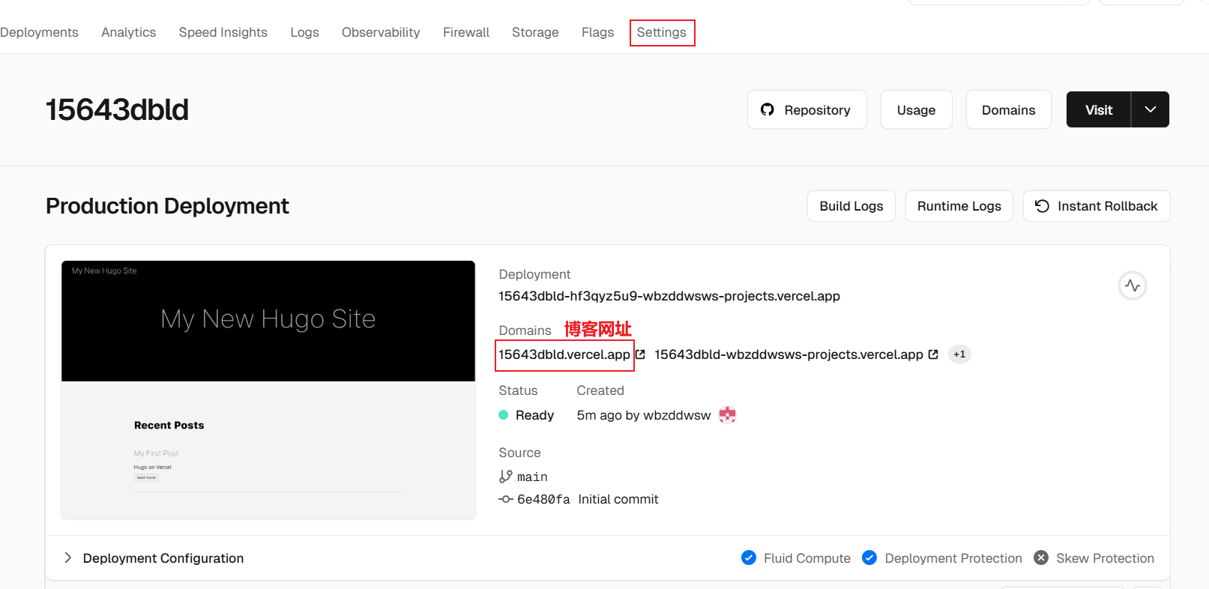Viewport: 1209px width, 589px height.
Task: Click the Fluid Compute check icon
Action: (x=749, y=558)
